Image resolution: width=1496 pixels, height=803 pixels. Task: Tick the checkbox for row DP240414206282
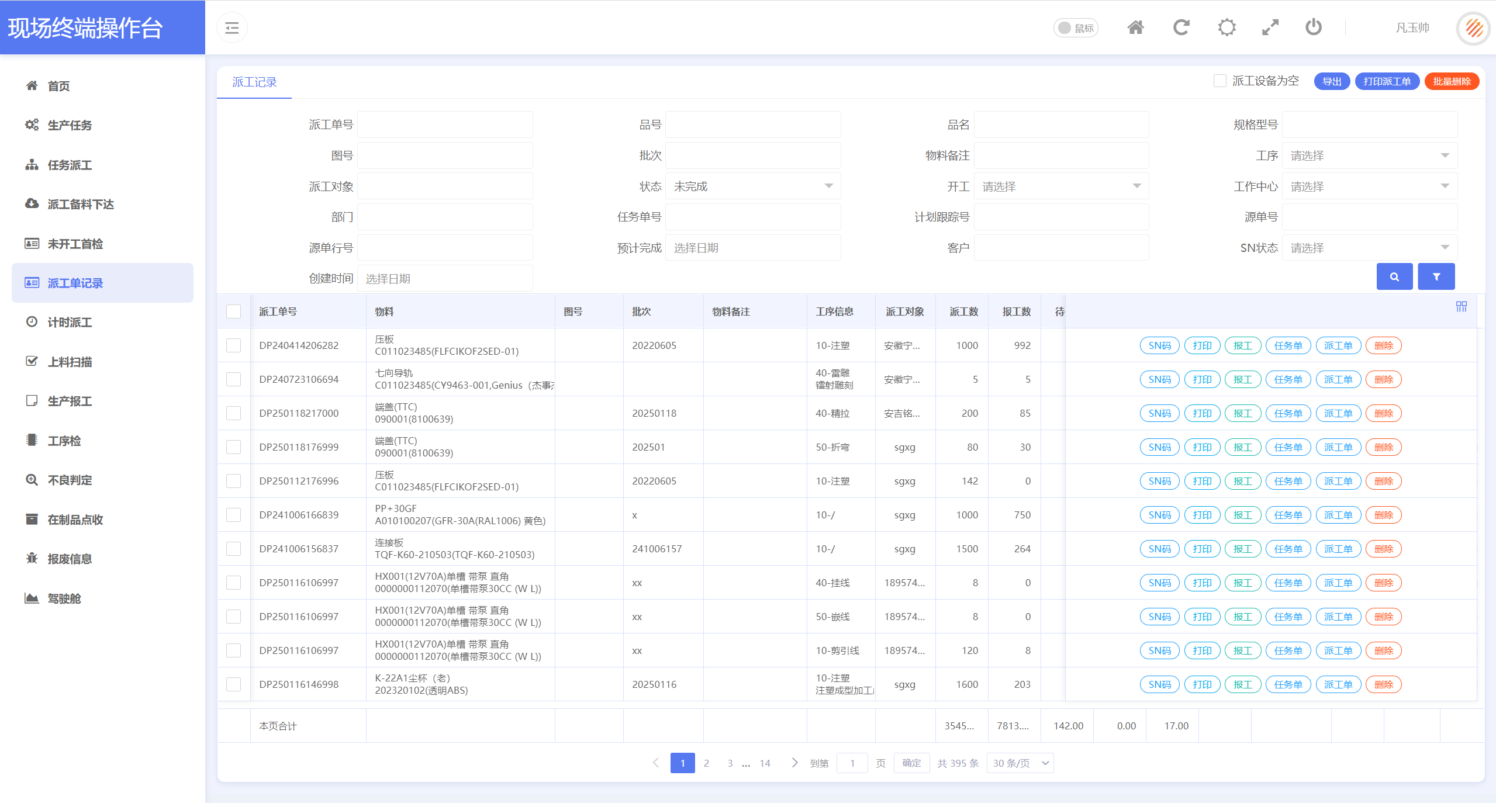coord(234,345)
